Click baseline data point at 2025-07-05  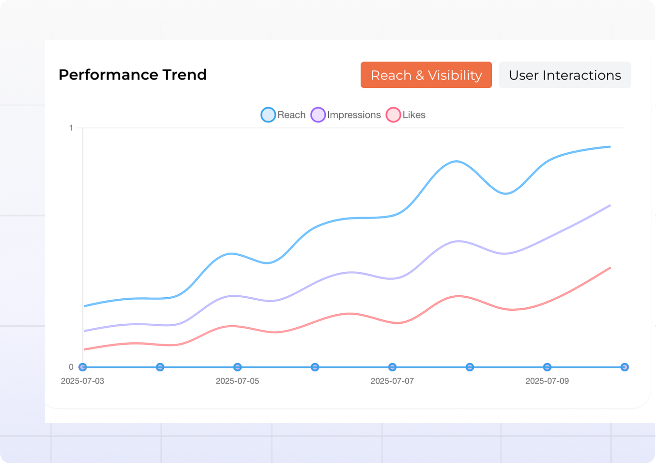pos(237,367)
